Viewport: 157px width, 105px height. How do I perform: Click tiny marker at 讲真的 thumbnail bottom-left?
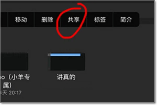(x=49, y=69)
